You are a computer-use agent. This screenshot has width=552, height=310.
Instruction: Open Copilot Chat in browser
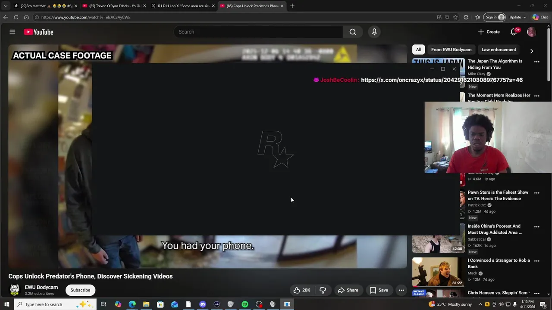(540, 17)
